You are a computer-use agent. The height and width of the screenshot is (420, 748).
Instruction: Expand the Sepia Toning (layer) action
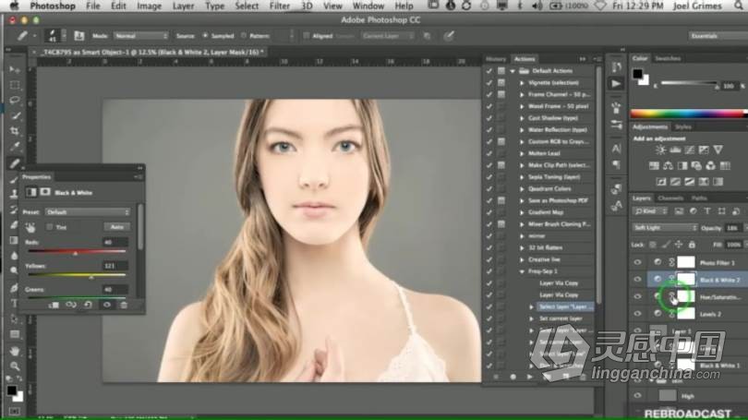point(522,177)
